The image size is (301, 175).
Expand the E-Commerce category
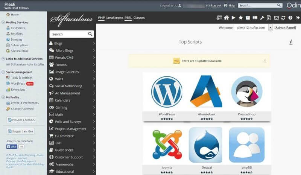point(71,136)
